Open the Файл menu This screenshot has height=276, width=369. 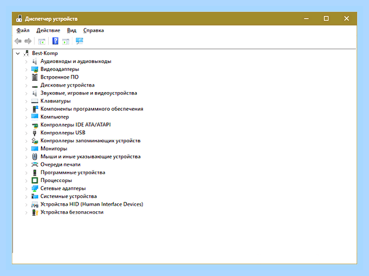coord(23,30)
